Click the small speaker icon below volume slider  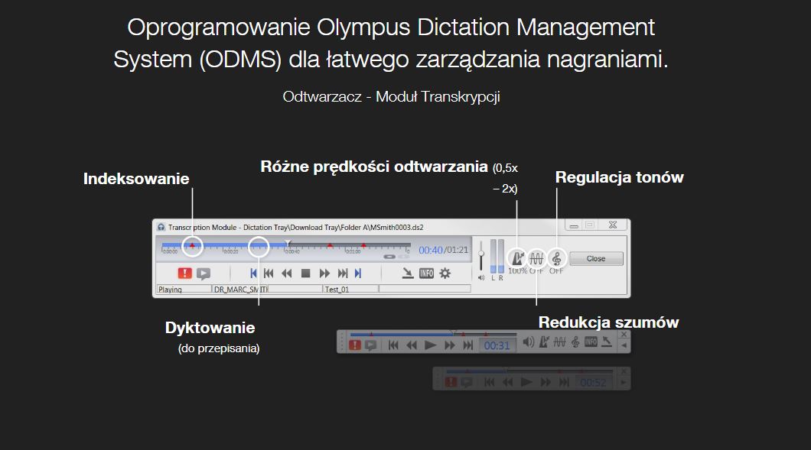coord(481,278)
